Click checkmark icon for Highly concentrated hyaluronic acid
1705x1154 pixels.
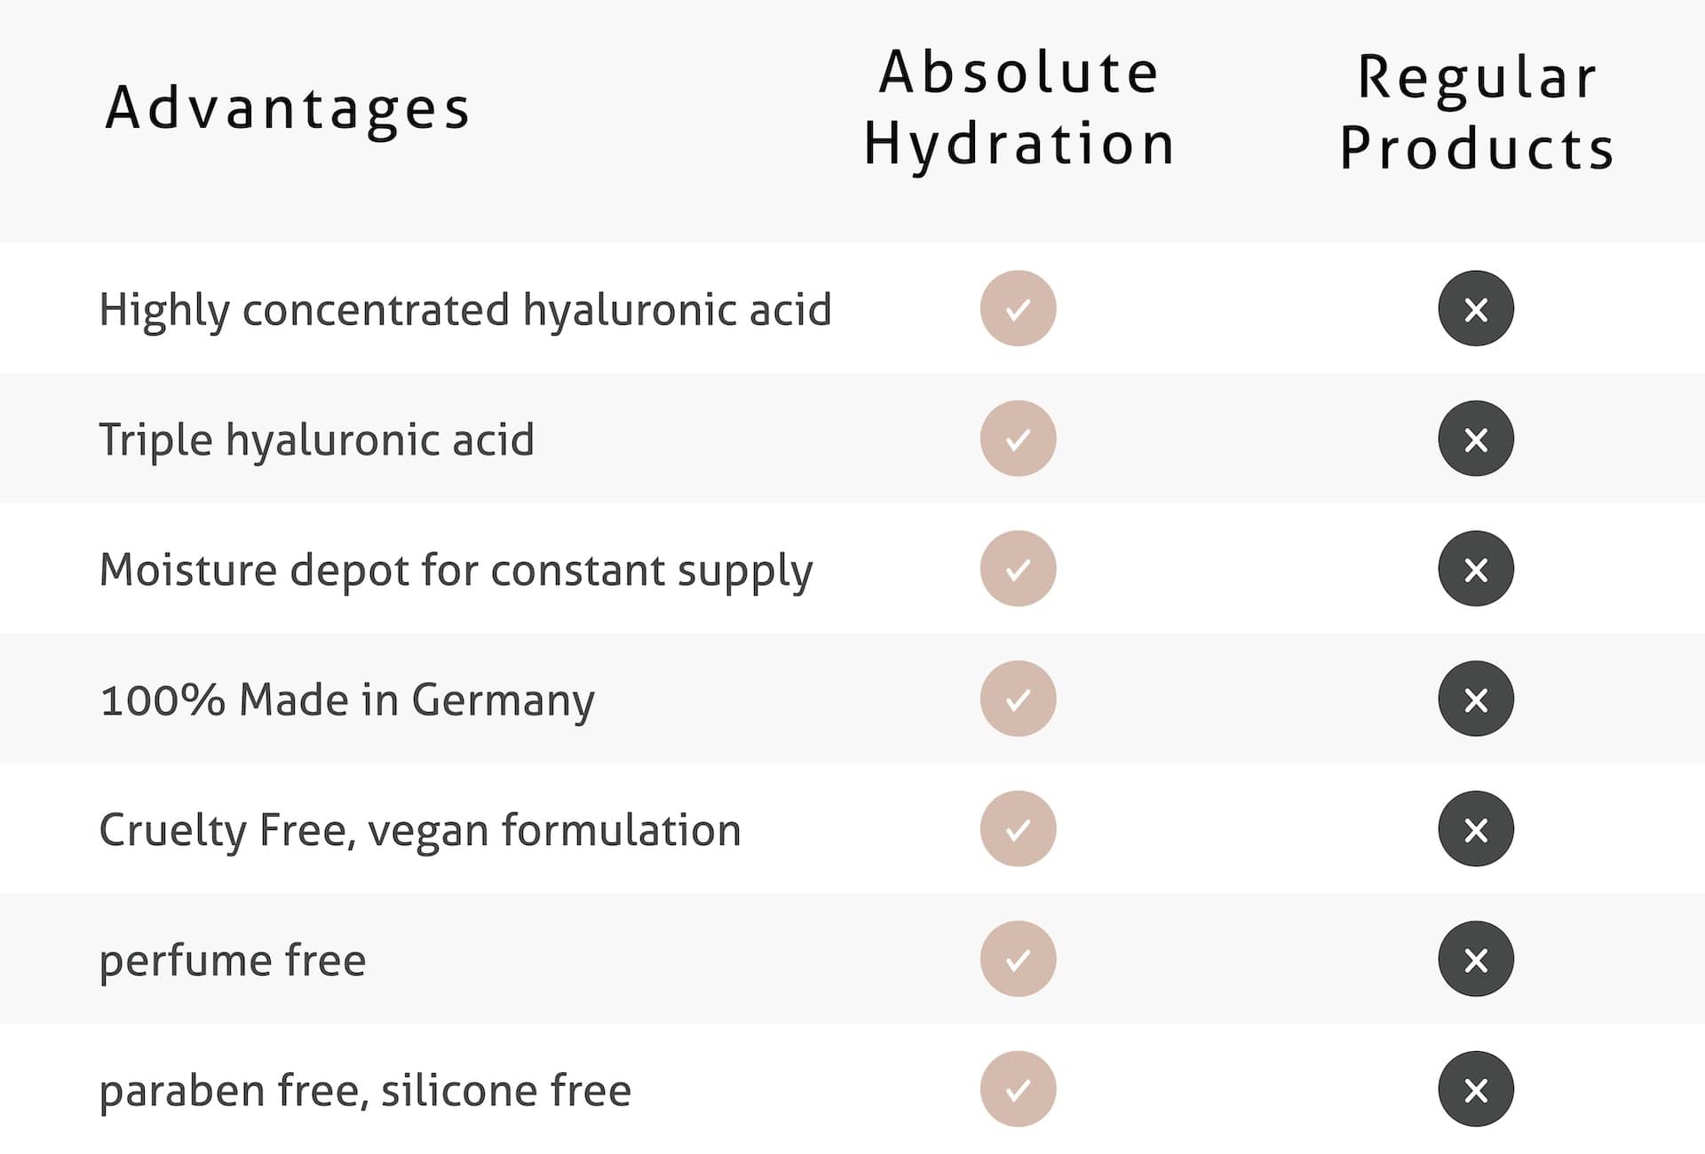1018,309
